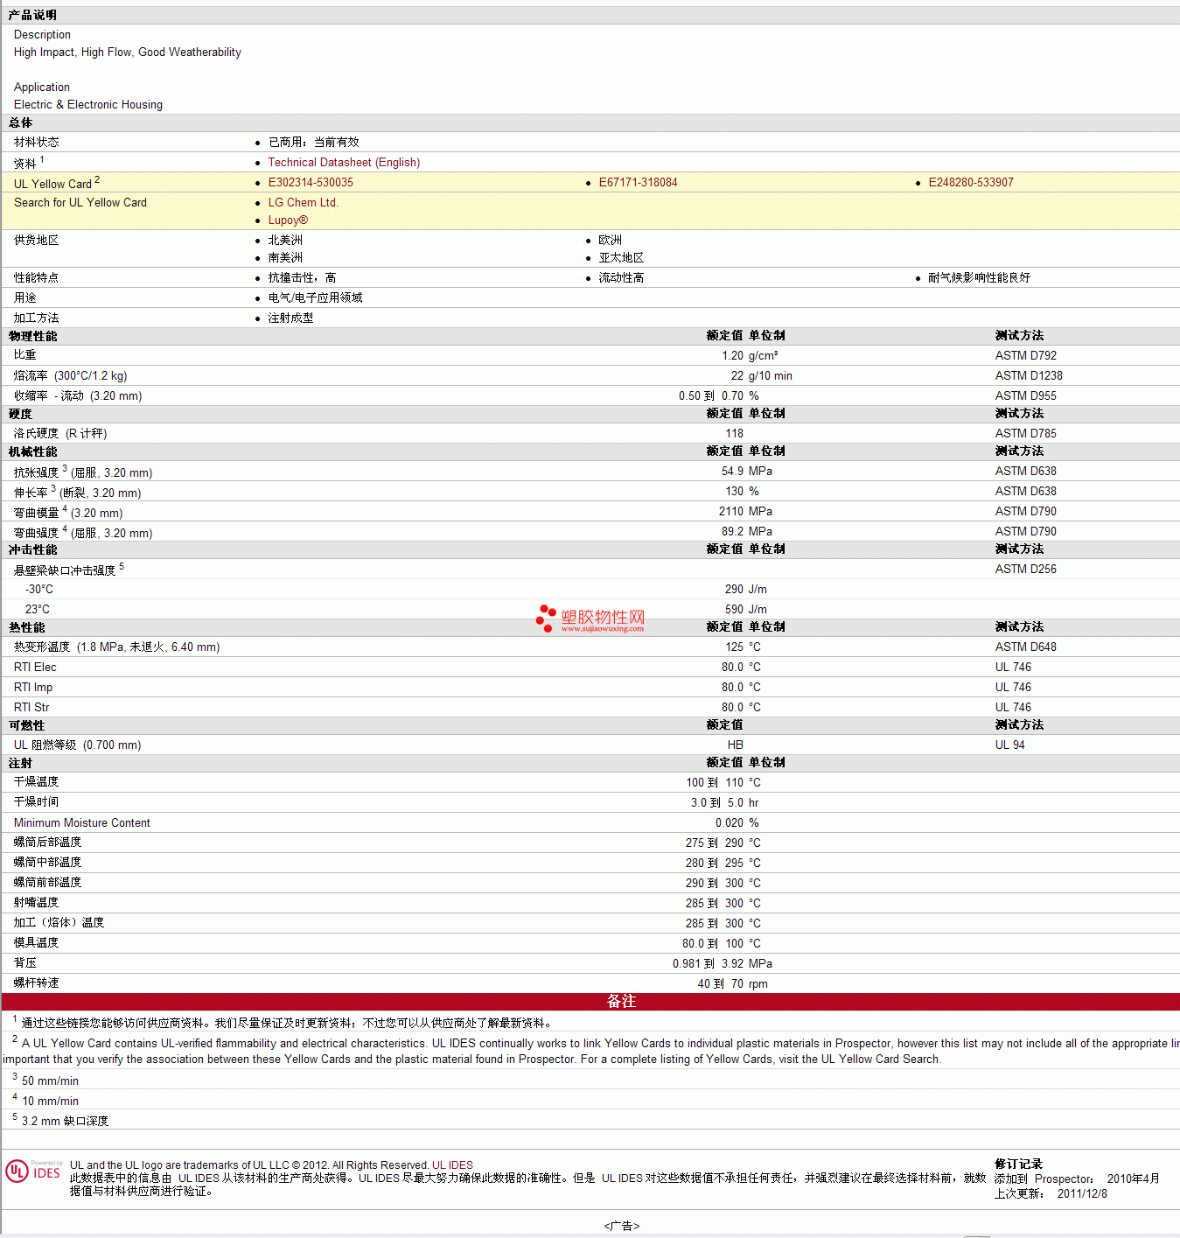Screen dimensions: 1180x1238
Task: Click the flexural strength value 89.2 MPa
Action: tap(747, 532)
